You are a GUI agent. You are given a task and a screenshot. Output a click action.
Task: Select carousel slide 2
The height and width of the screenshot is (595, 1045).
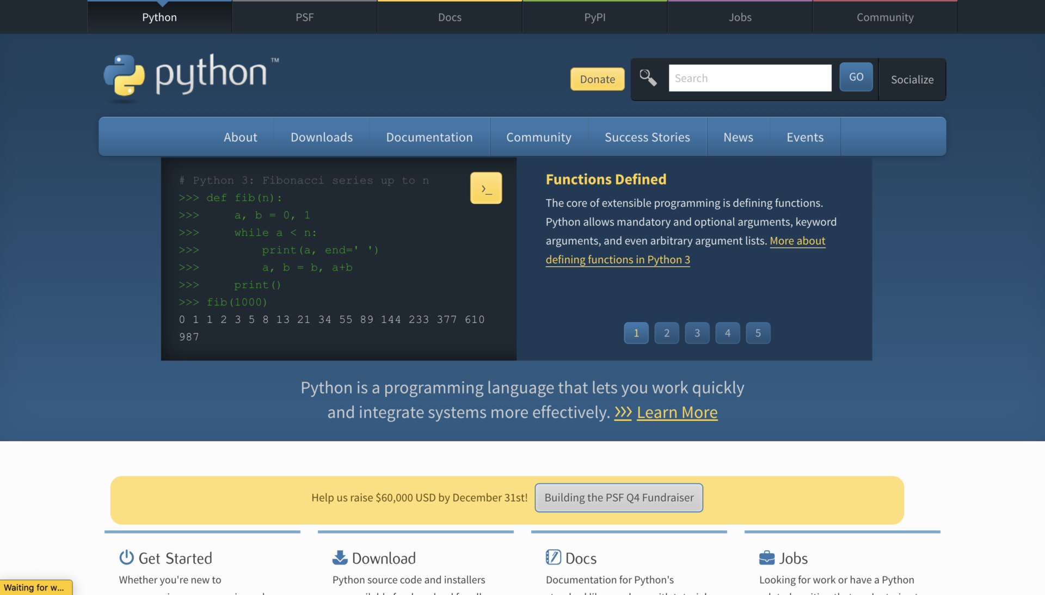tap(666, 333)
